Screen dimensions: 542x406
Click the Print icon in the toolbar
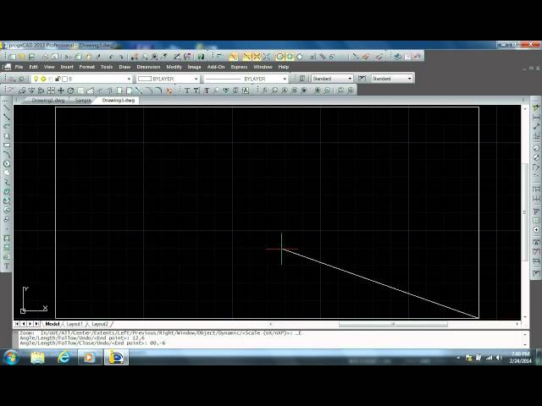[x=45, y=57]
